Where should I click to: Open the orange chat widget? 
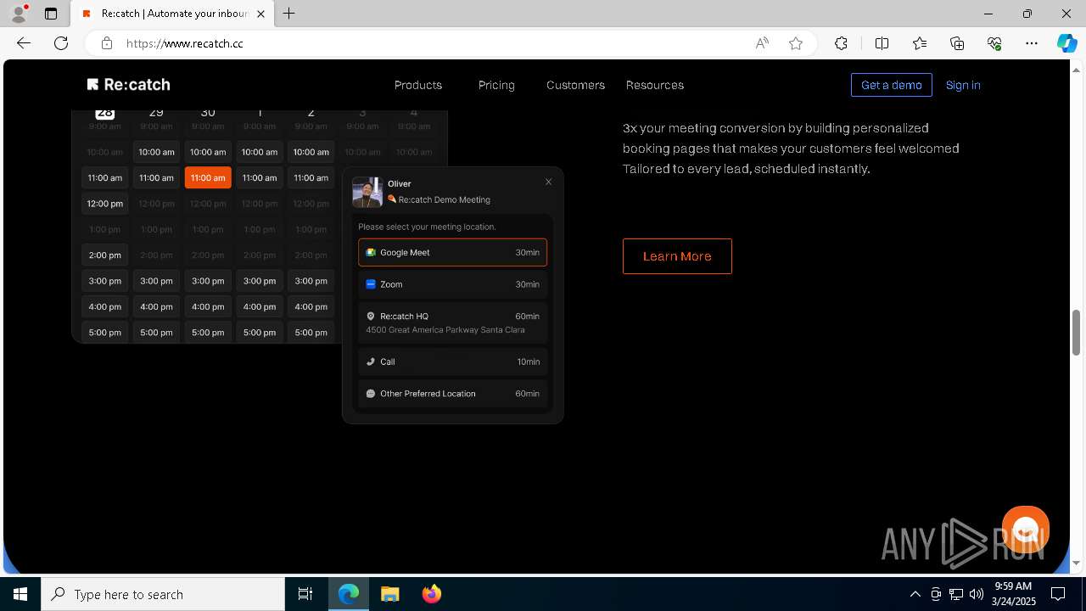pos(1026,530)
